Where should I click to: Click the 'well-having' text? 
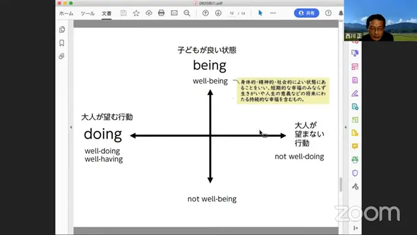click(x=104, y=159)
